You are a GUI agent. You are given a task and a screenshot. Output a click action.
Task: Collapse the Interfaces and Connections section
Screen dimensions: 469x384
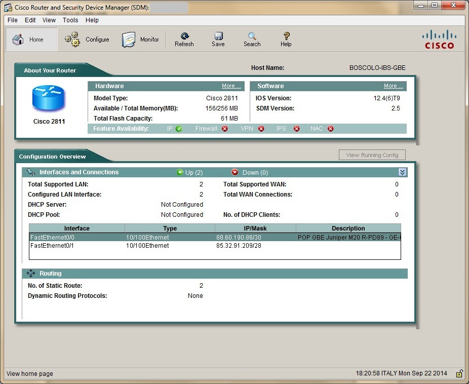click(402, 172)
